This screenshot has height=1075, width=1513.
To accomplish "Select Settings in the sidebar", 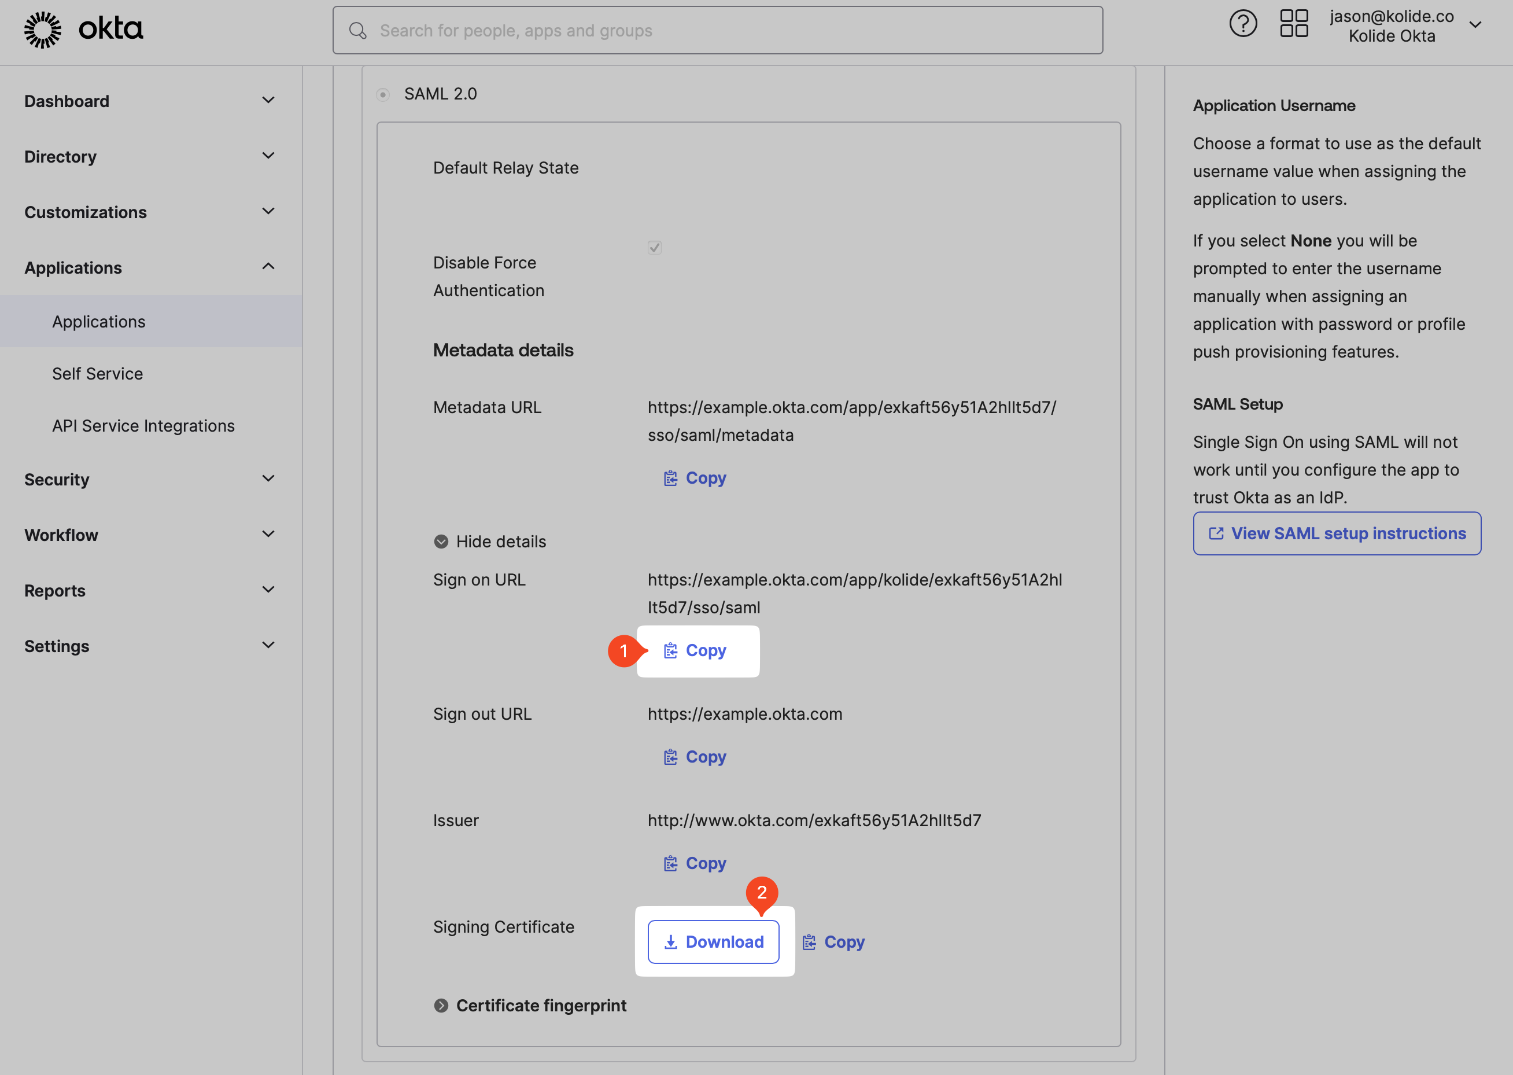I will [57, 646].
